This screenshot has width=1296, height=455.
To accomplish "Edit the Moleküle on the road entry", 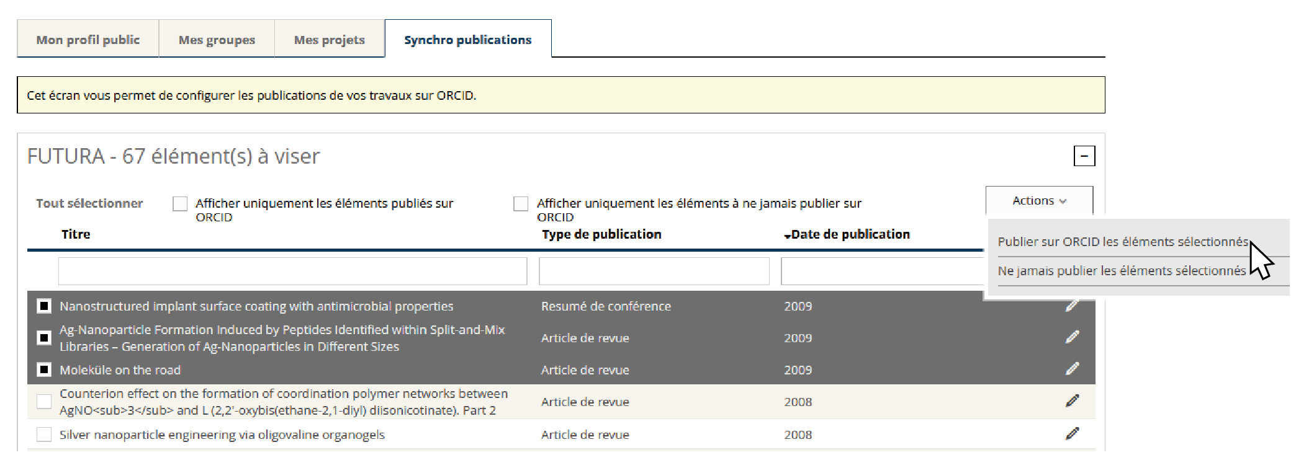I will [x=1072, y=369].
